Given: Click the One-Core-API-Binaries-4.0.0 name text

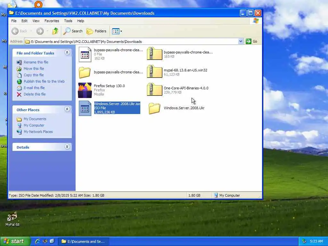Looking at the screenshot, I should (x=186, y=88).
